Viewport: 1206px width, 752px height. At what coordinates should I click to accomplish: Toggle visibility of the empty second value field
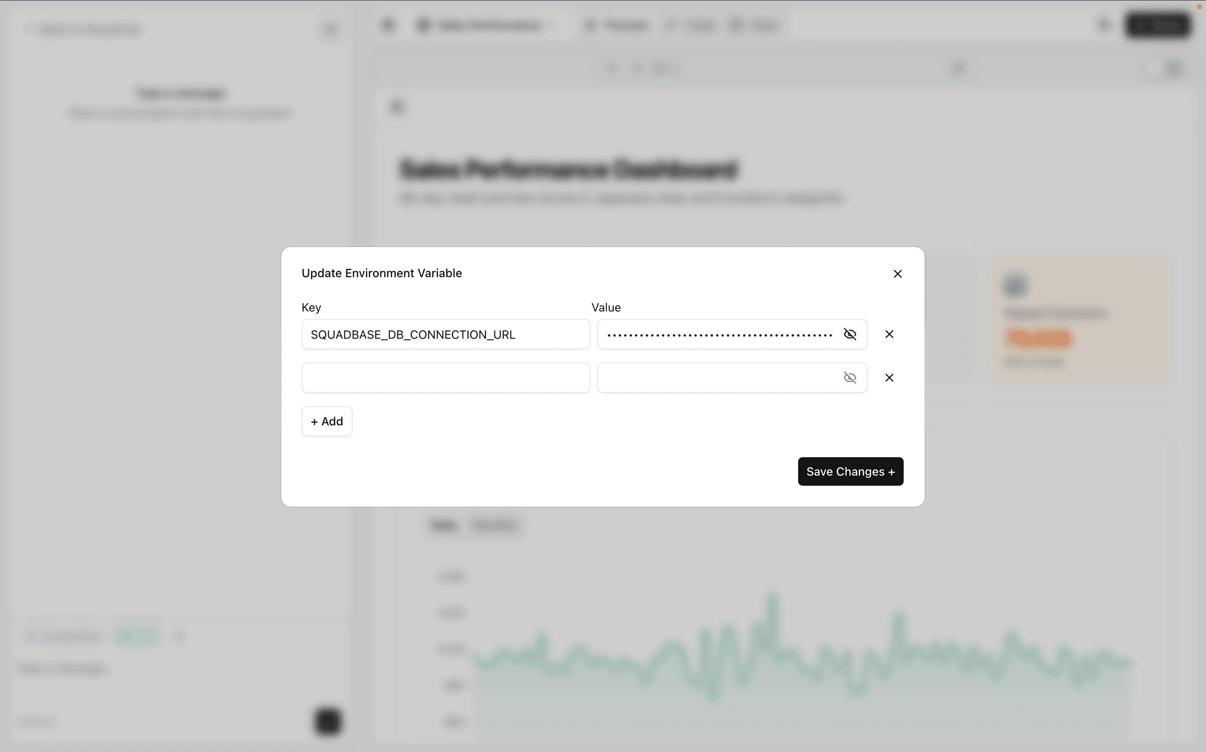click(849, 378)
